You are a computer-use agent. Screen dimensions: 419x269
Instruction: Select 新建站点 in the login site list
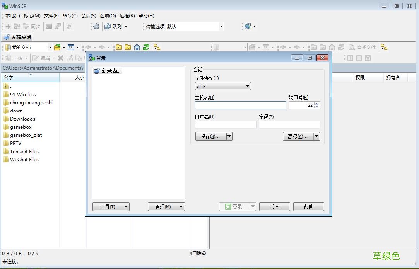[x=108, y=71]
